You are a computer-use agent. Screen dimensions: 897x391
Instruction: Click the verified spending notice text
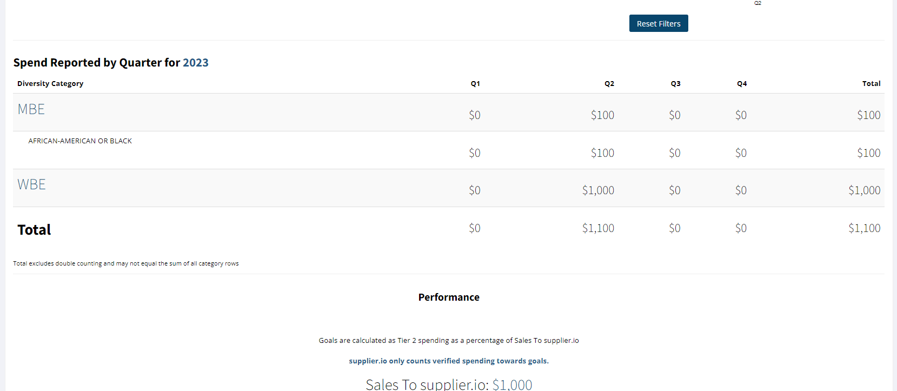pos(449,361)
